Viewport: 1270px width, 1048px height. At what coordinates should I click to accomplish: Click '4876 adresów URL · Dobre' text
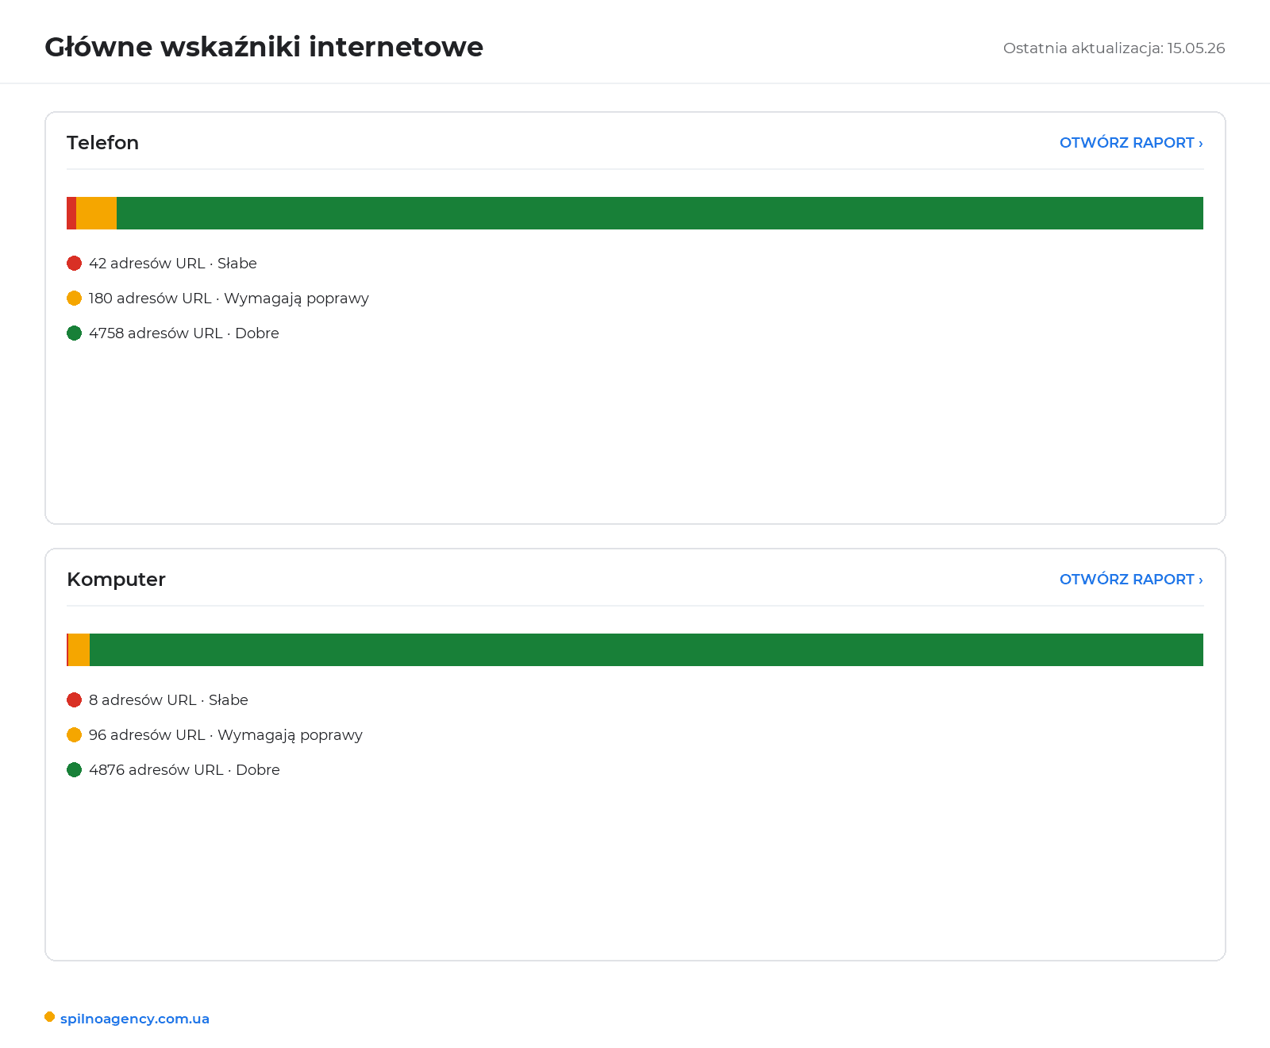184,770
